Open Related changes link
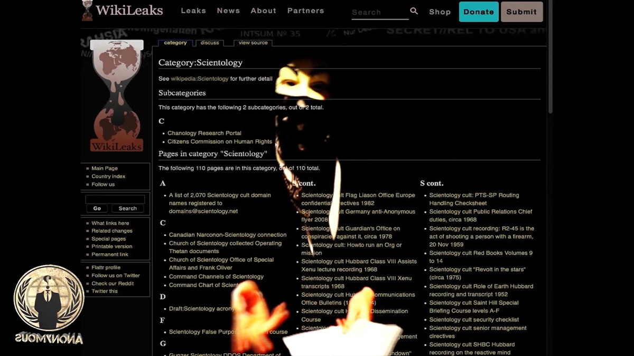The height and width of the screenshot is (356, 634). pyautogui.click(x=112, y=230)
